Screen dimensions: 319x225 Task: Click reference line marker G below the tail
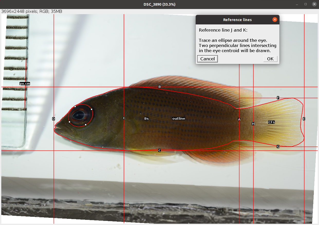[278, 147]
